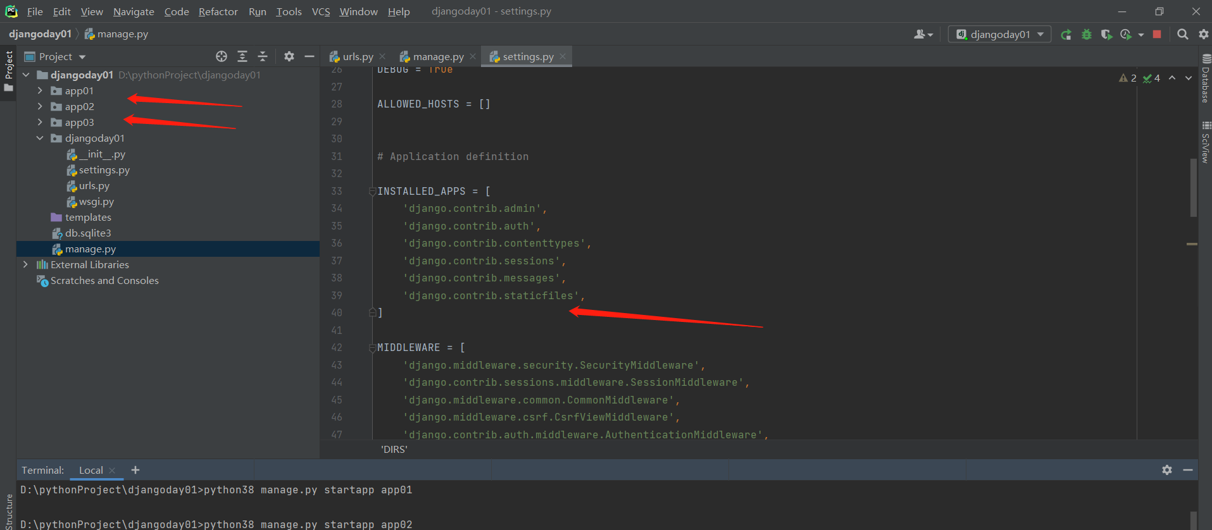Open the File menu
The height and width of the screenshot is (530, 1212).
[35, 11]
